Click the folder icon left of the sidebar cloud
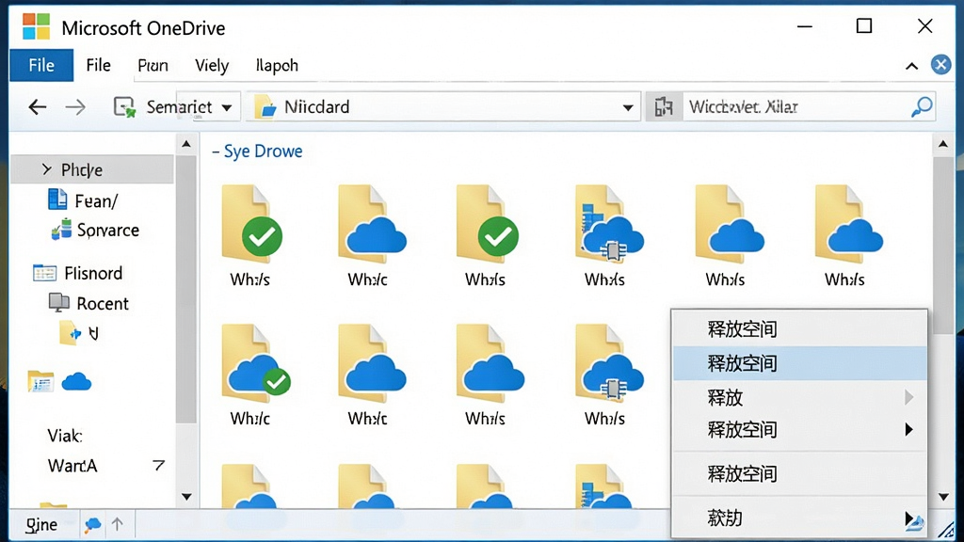This screenshot has height=542, width=964. [40, 381]
